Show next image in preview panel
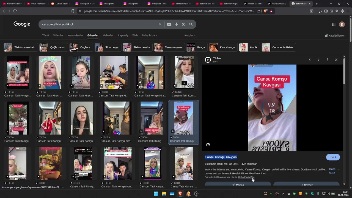Screen dimensions: 352x198 tap(318, 60)
